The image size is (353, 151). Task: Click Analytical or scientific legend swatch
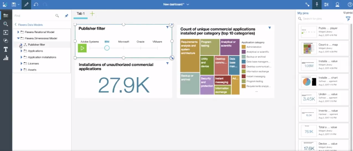[x=243, y=52]
